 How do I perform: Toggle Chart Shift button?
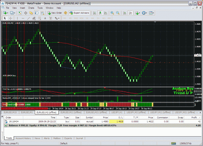tap(130, 13)
